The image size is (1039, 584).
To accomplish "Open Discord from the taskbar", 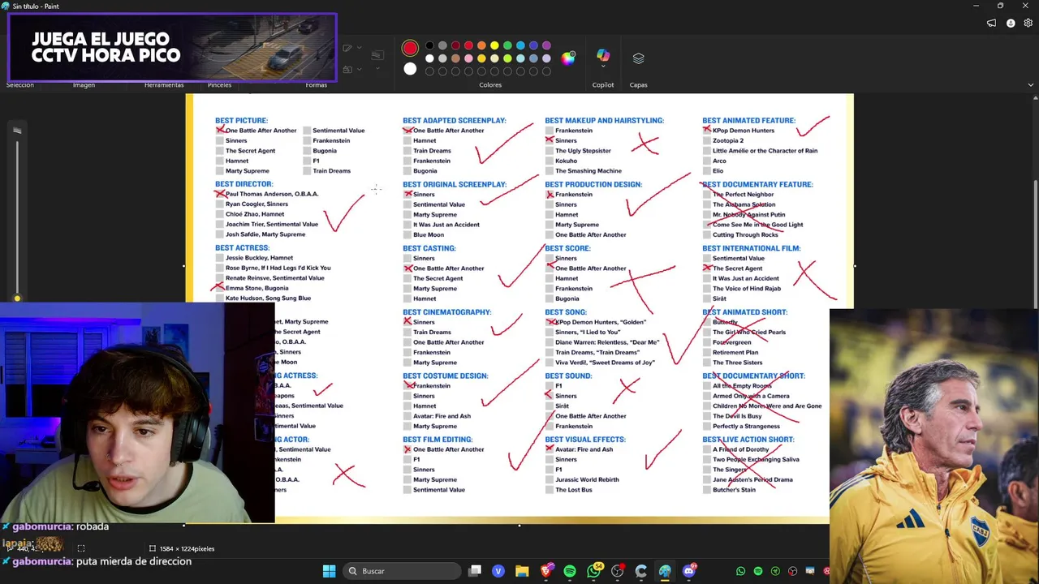I will (689, 571).
